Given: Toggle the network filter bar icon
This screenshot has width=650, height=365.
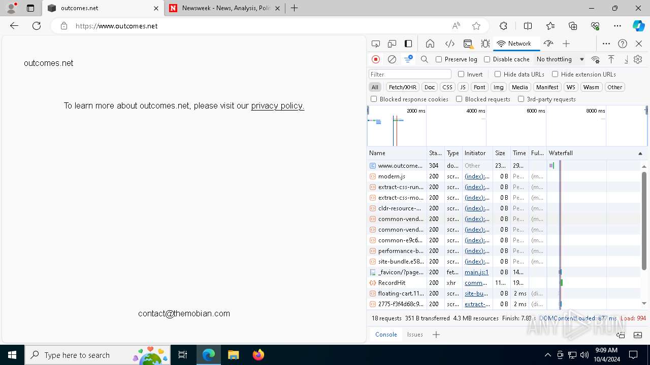Looking at the screenshot, I should point(408,59).
